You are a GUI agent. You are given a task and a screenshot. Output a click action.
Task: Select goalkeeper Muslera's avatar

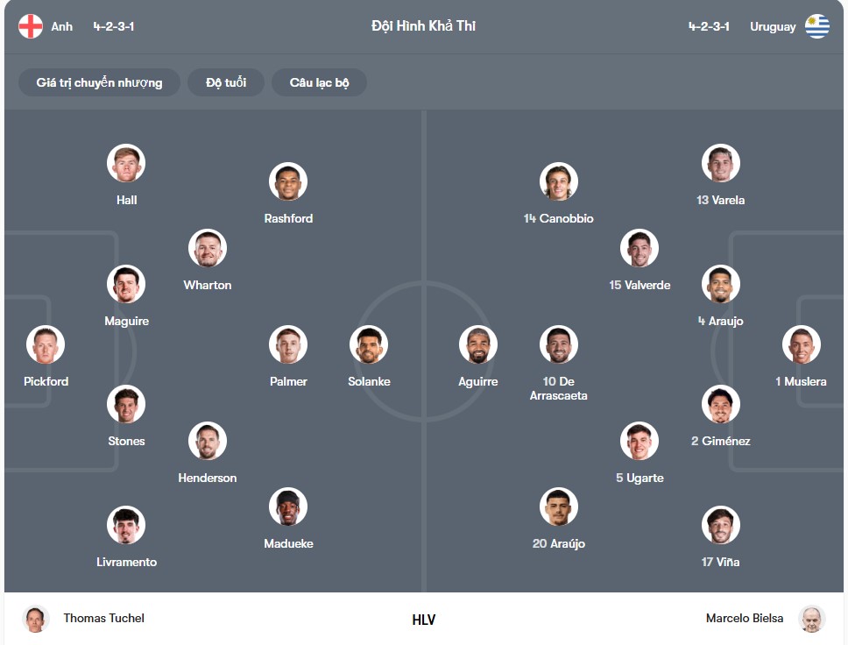(801, 344)
